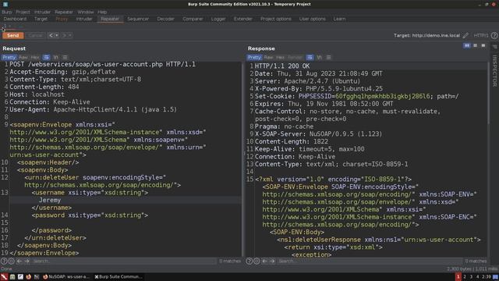Screen dimensions: 499x281
Task: Launch Firefox from the taskbar
Action: 28,277
